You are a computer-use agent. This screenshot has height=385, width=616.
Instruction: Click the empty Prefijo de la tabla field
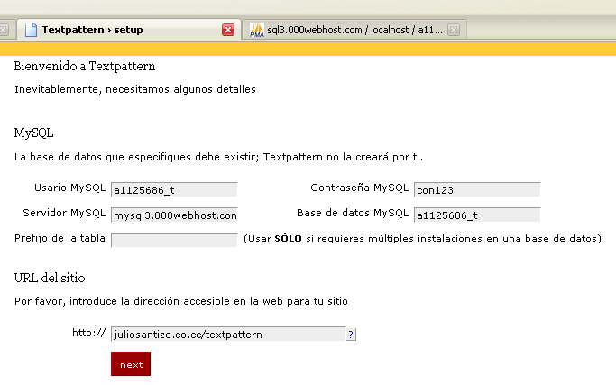pyautogui.click(x=174, y=240)
